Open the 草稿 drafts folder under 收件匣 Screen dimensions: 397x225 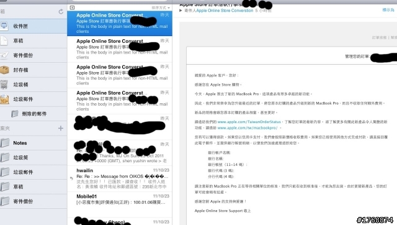(x=33, y=41)
